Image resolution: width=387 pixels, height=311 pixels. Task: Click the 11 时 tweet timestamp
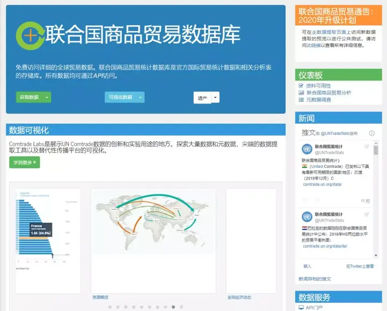point(365,201)
